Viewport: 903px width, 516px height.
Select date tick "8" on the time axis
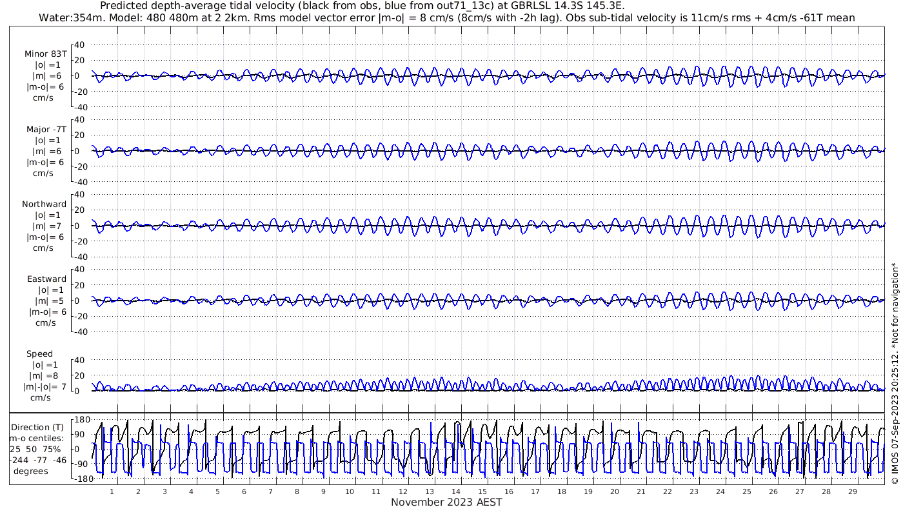297,491
